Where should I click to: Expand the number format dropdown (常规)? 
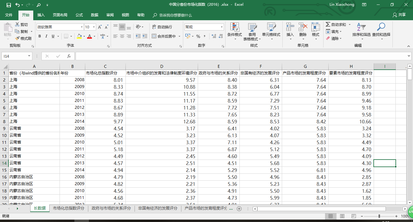click(x=222, y=27)
